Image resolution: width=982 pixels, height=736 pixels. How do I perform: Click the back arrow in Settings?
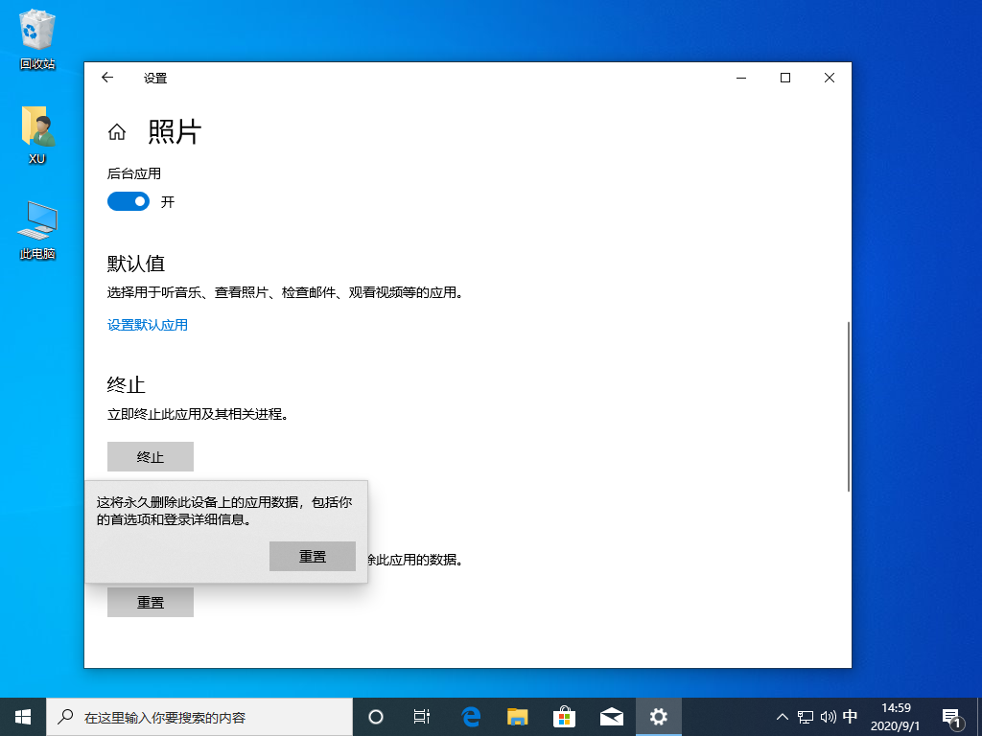point(107,78)
